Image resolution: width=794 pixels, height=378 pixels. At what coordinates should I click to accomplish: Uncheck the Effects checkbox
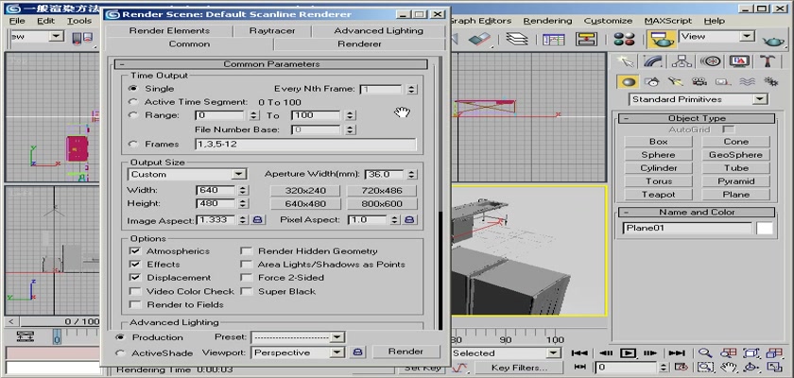point(135,265)
